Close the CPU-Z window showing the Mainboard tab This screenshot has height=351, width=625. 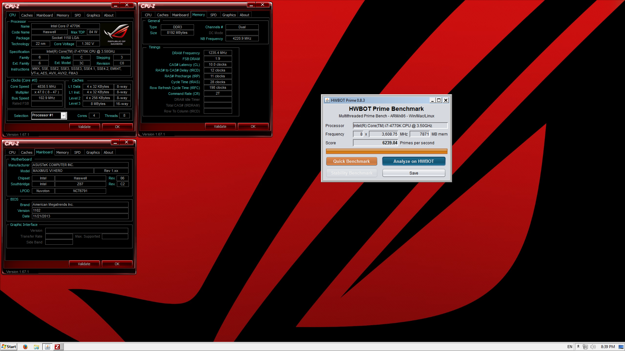127,142
